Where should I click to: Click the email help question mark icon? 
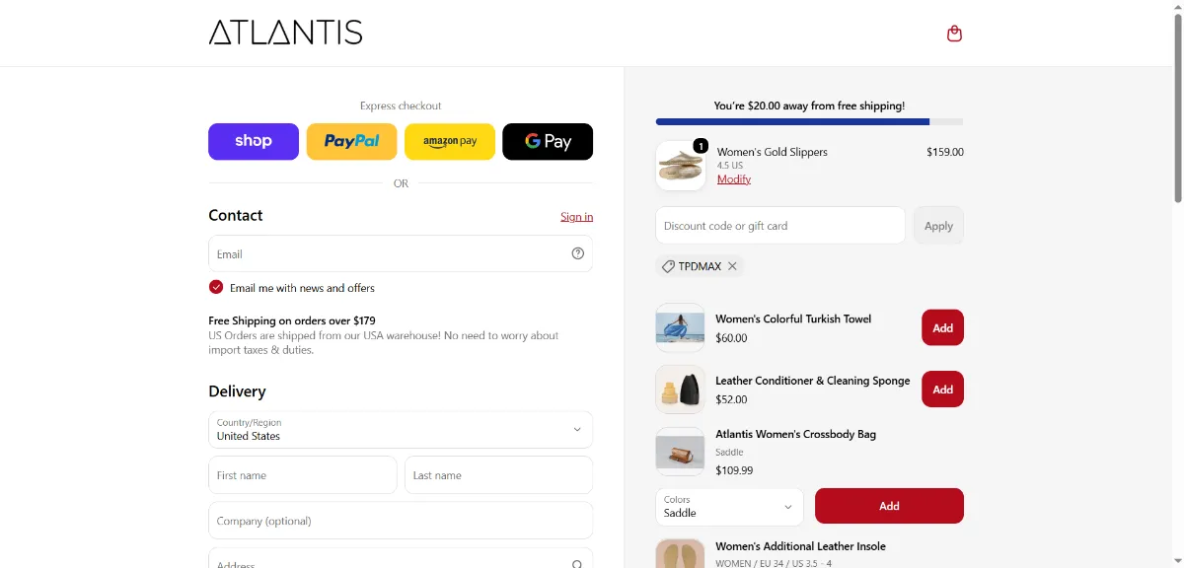point(578,253)
